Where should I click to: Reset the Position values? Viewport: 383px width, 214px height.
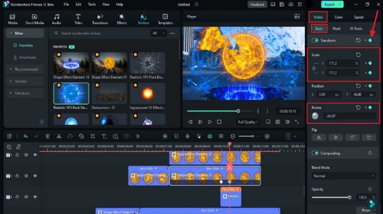click(358, 86)
